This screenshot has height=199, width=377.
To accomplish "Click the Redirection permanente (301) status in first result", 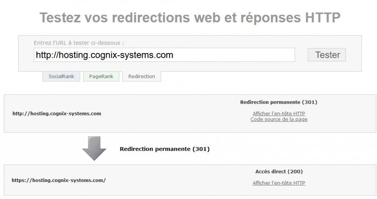I will click(278, 102).
